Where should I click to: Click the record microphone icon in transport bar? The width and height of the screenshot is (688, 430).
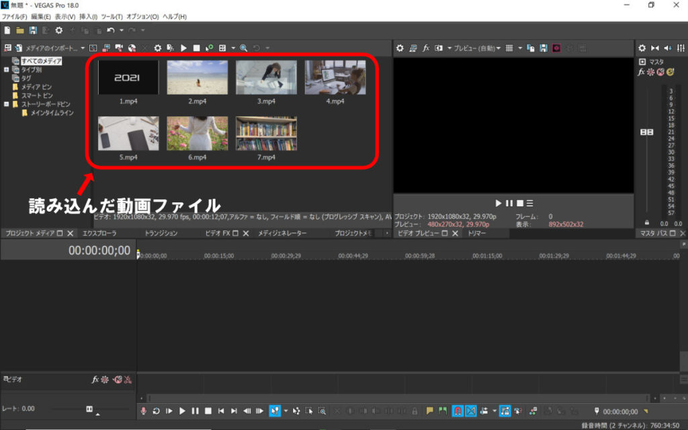143,411
